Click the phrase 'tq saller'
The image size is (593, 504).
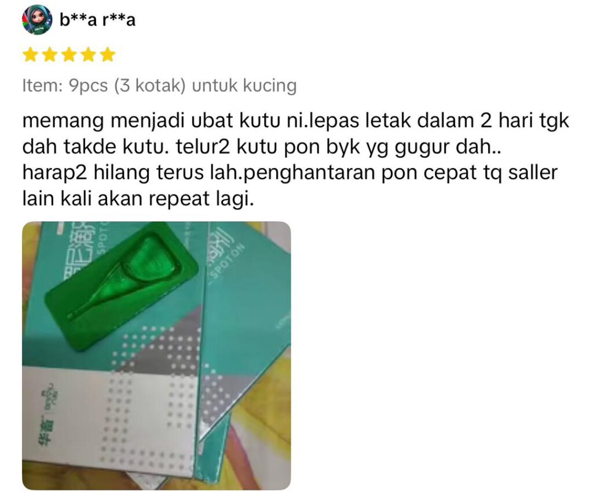[521, 173]
